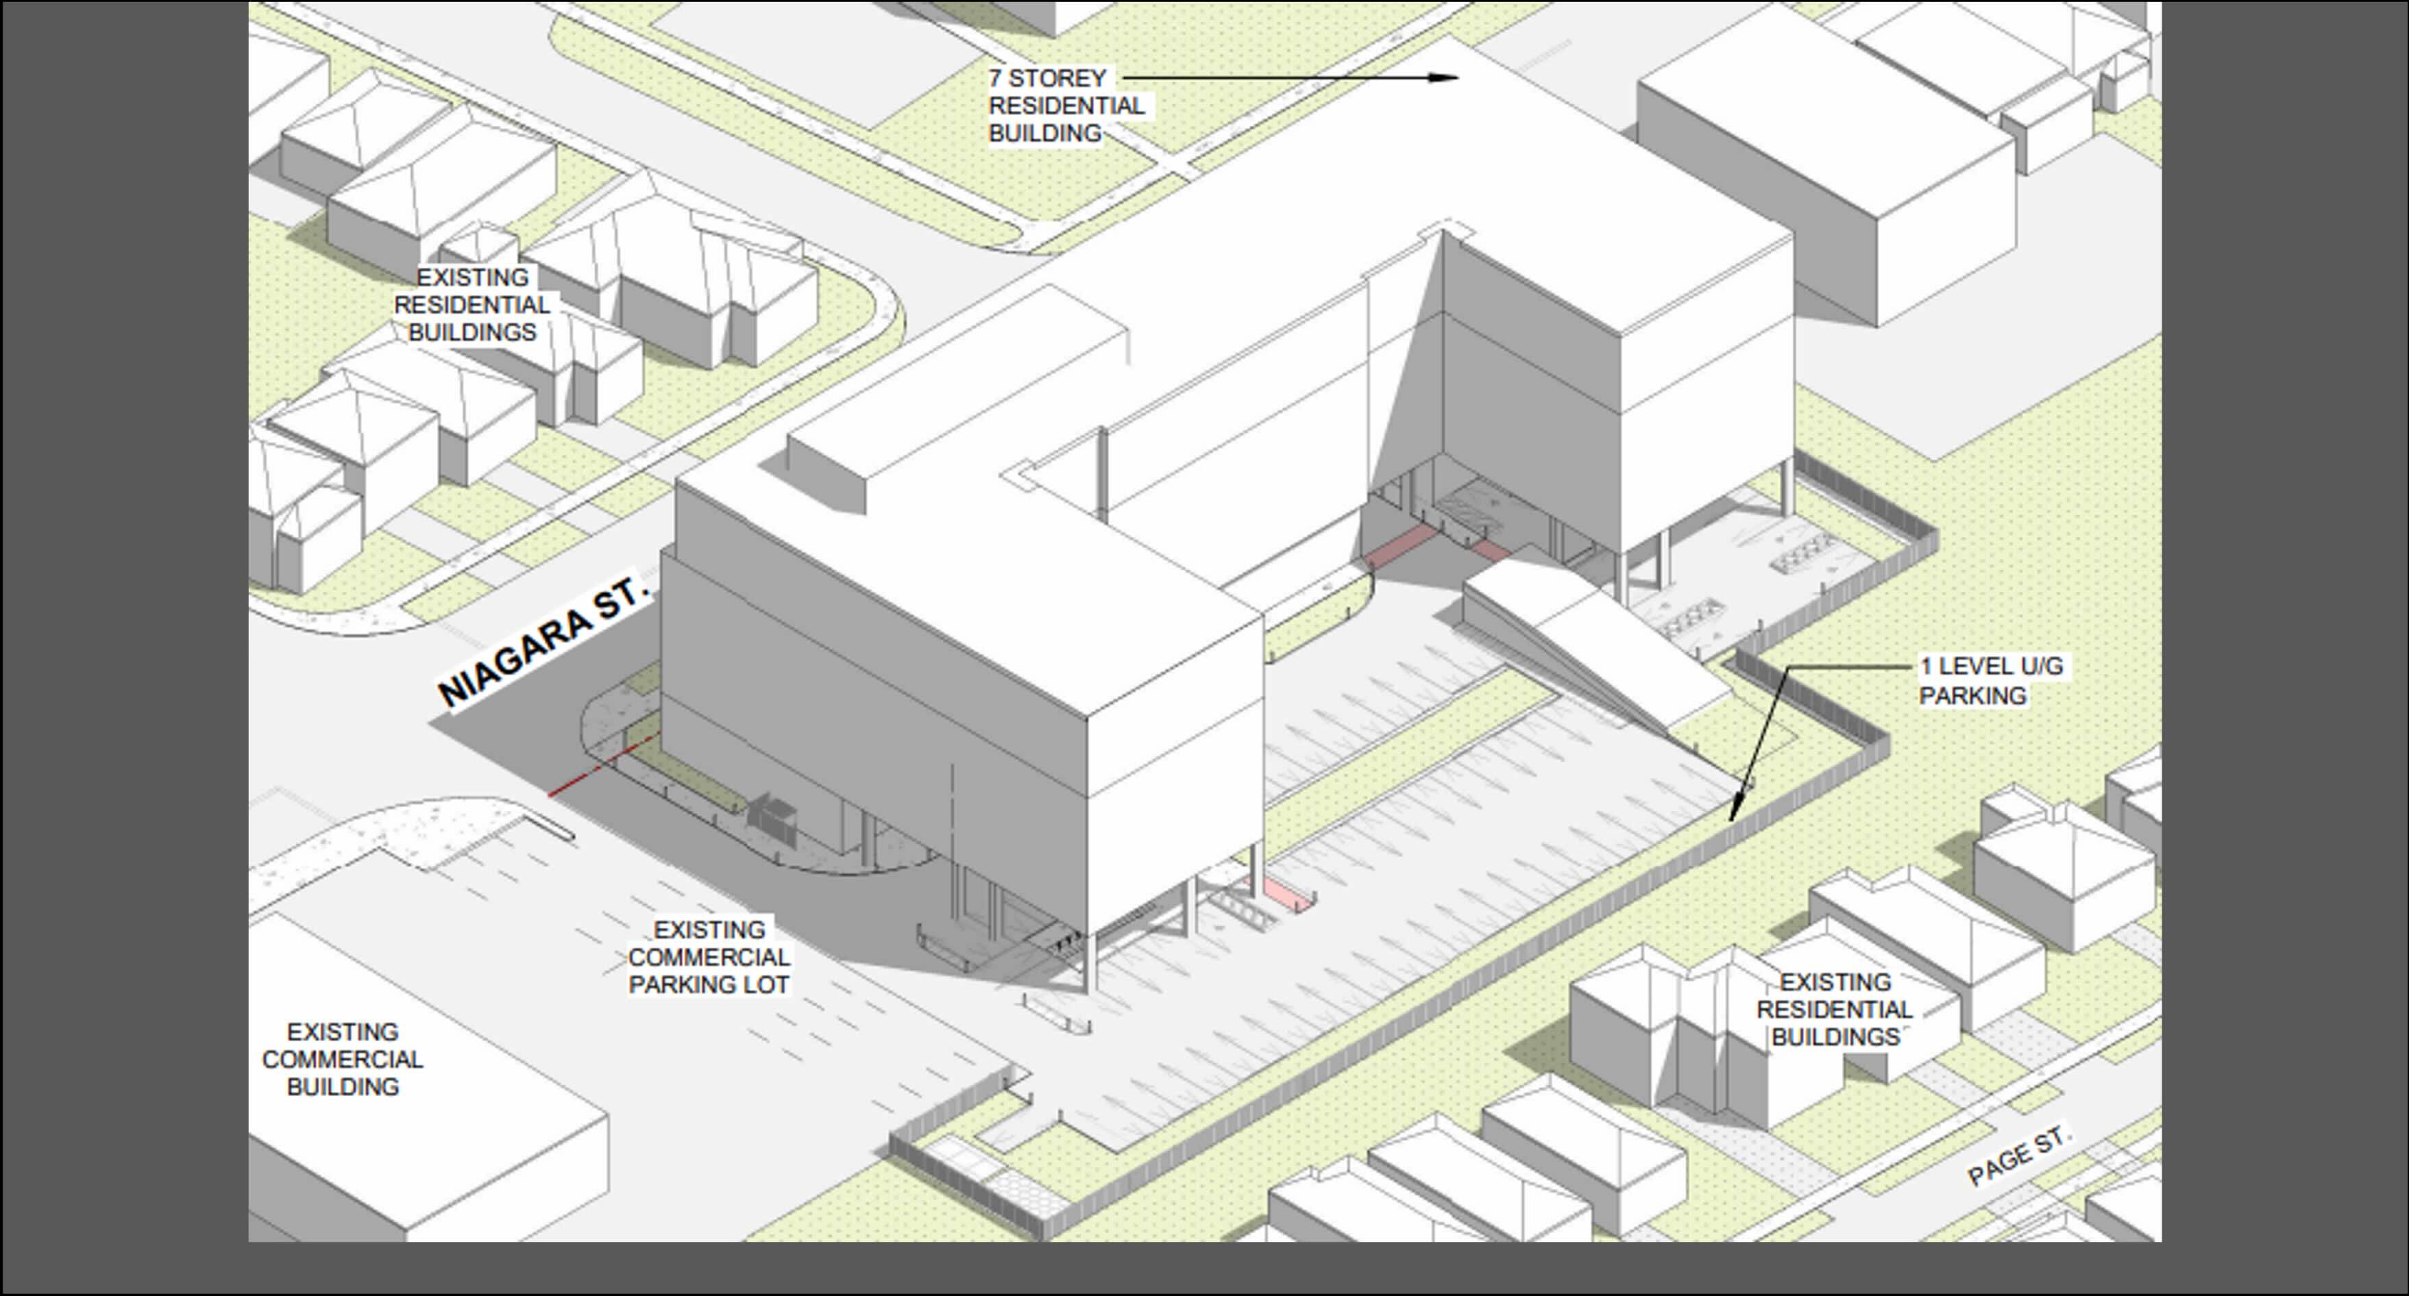Screen dimensions: 2409x1296
Task: Select the 'NIAGARA ST.' street label
Action: tap(543, 642)
